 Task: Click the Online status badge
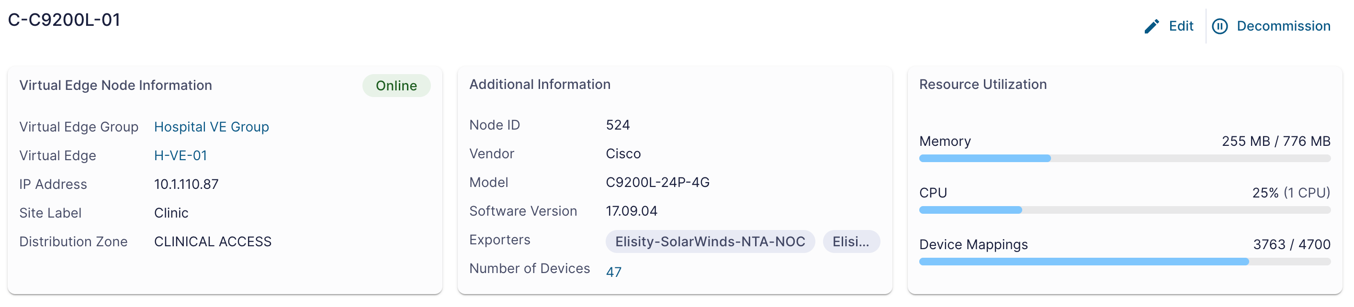(x=396, y=86)
